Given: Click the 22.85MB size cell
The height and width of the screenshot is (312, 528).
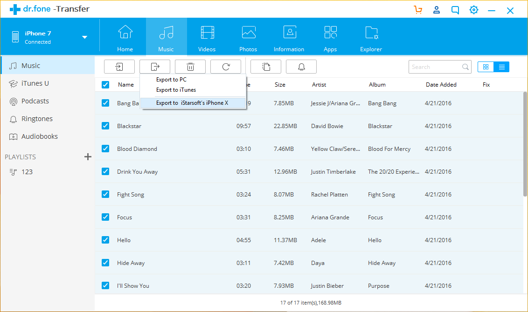Looking at the screenshot, I should (285, 126).
